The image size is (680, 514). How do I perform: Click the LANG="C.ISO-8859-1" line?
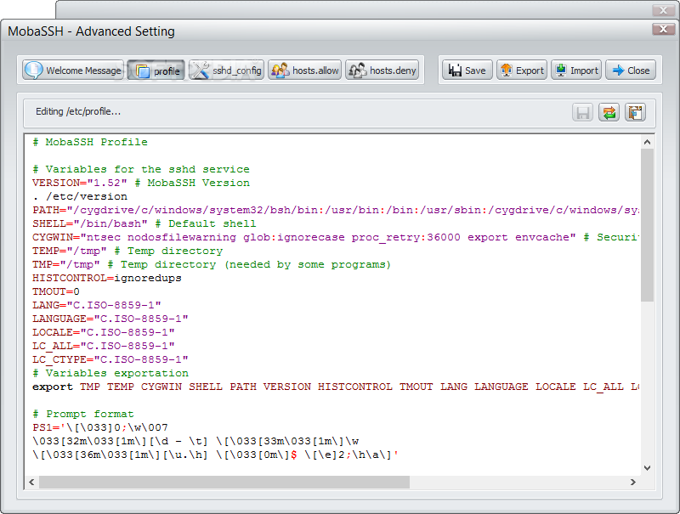97,305
